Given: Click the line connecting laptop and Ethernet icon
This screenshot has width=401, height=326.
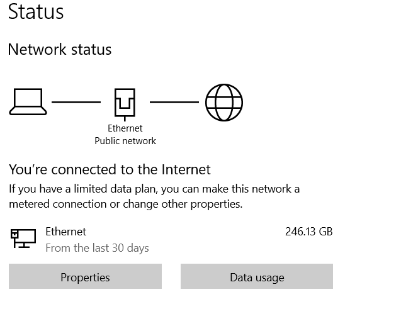Looking at the screenshot, I should [x=76, y=102].
